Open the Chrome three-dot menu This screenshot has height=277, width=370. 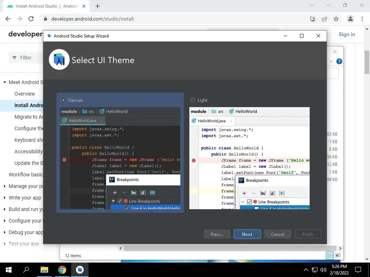[362, 19]
